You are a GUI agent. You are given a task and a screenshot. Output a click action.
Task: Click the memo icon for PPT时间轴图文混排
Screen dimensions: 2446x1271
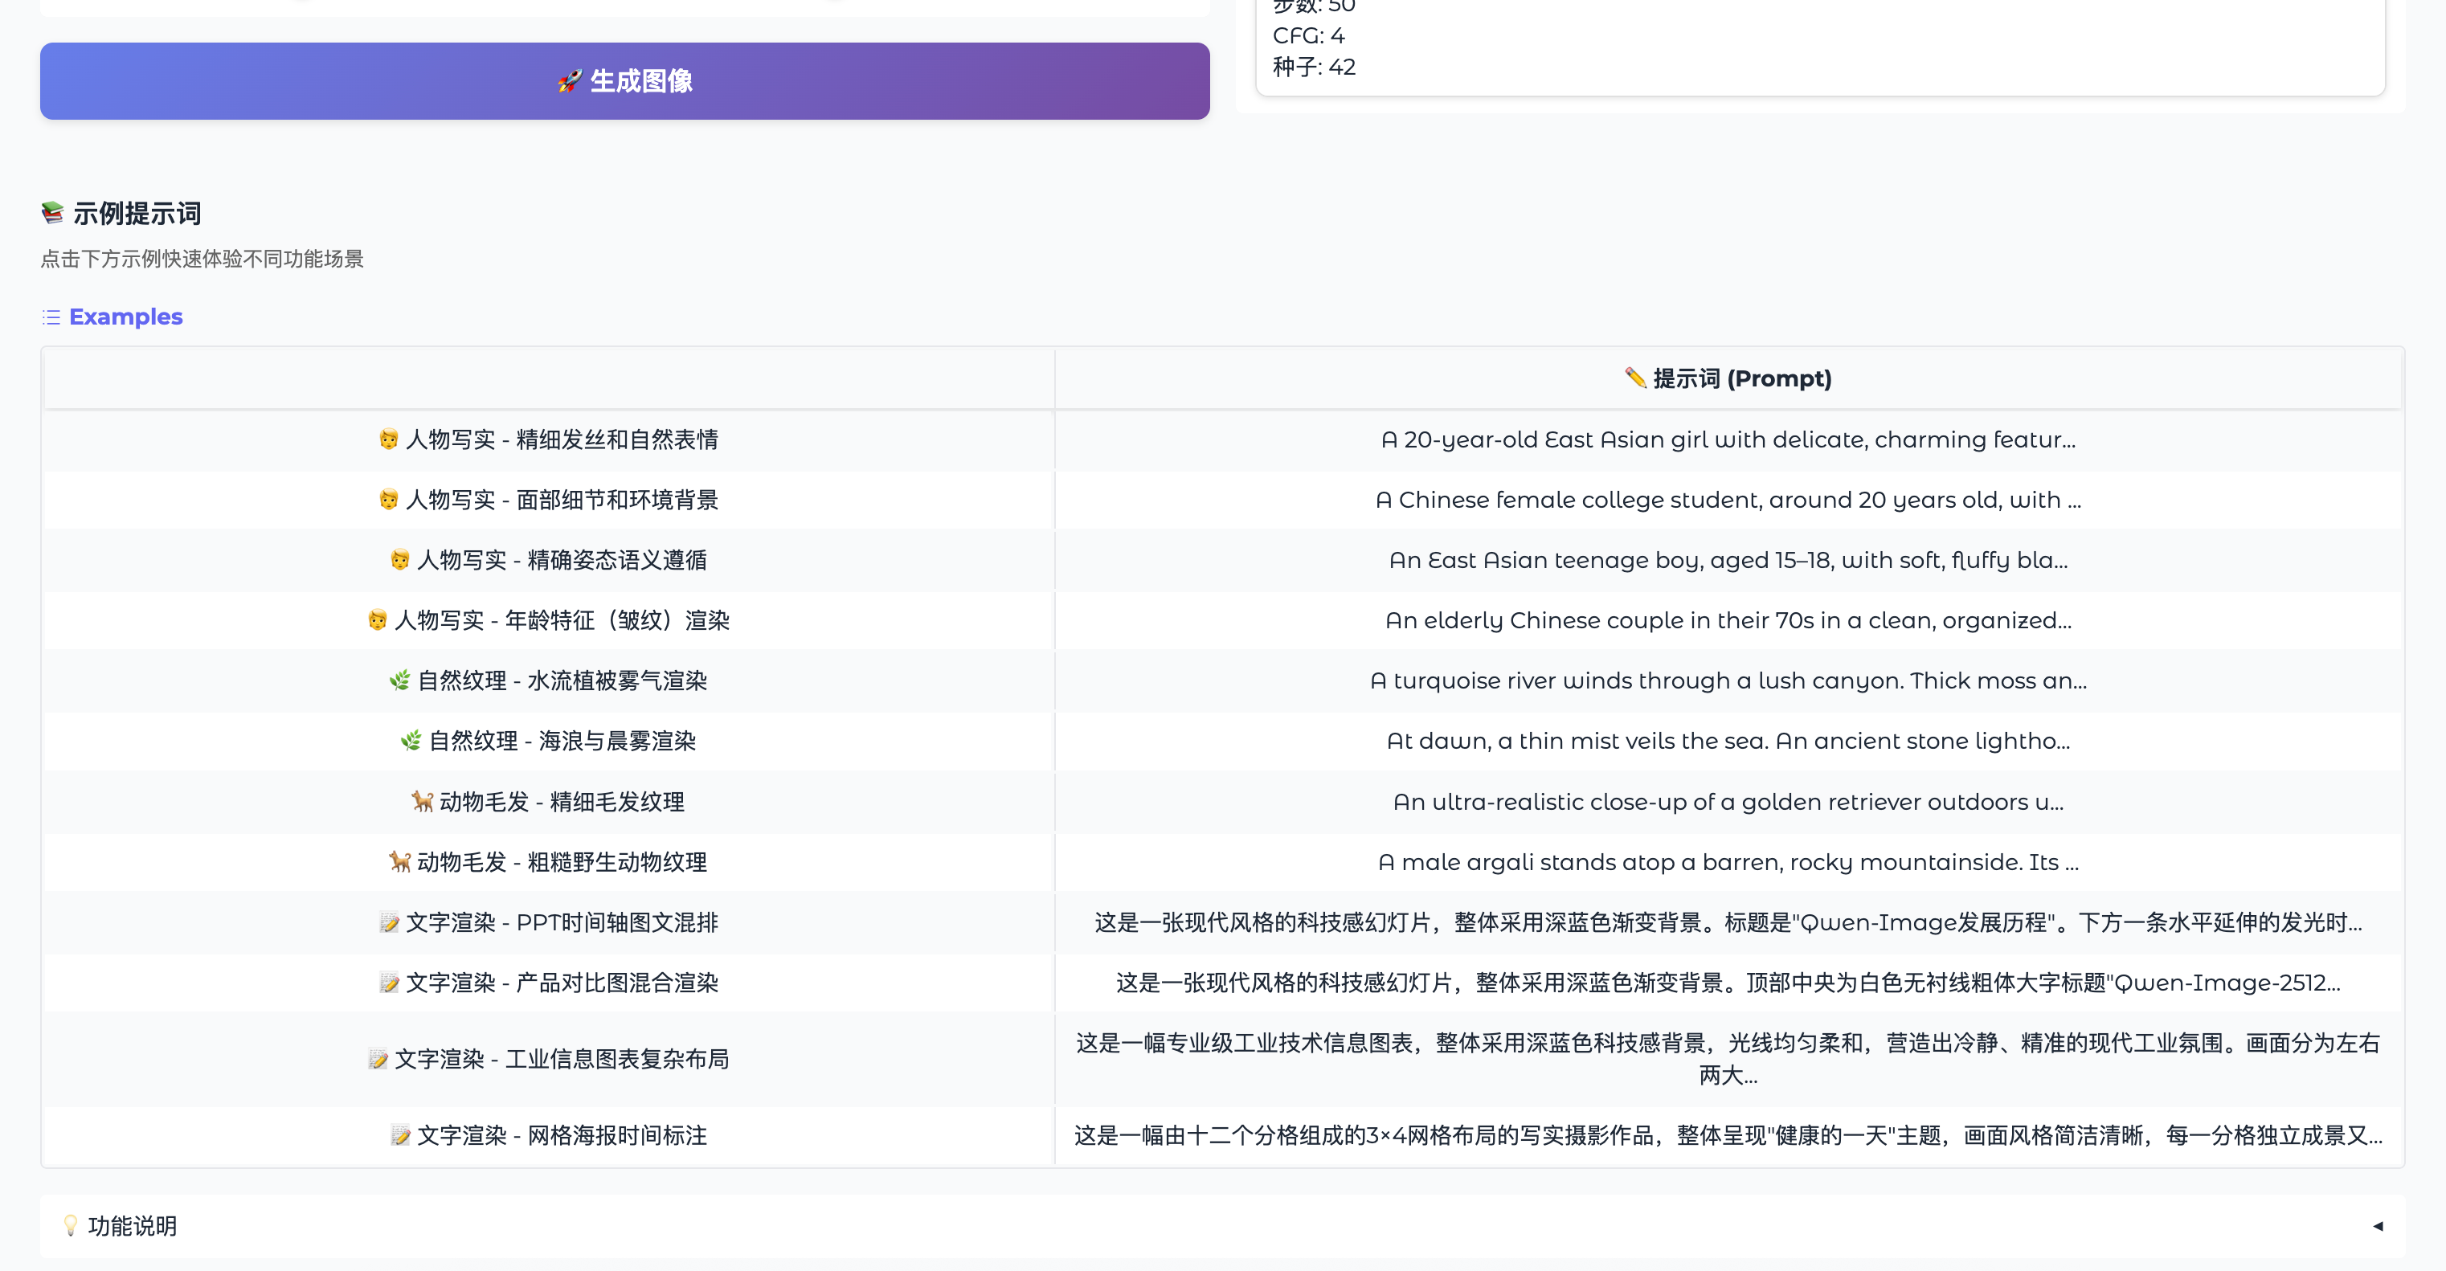point(388,922)
